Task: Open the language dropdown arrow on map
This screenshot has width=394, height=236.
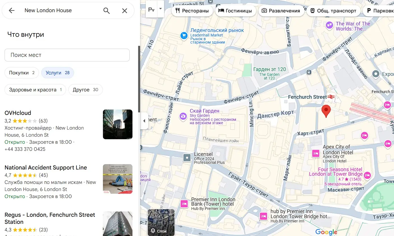Action: coord(160,9)
